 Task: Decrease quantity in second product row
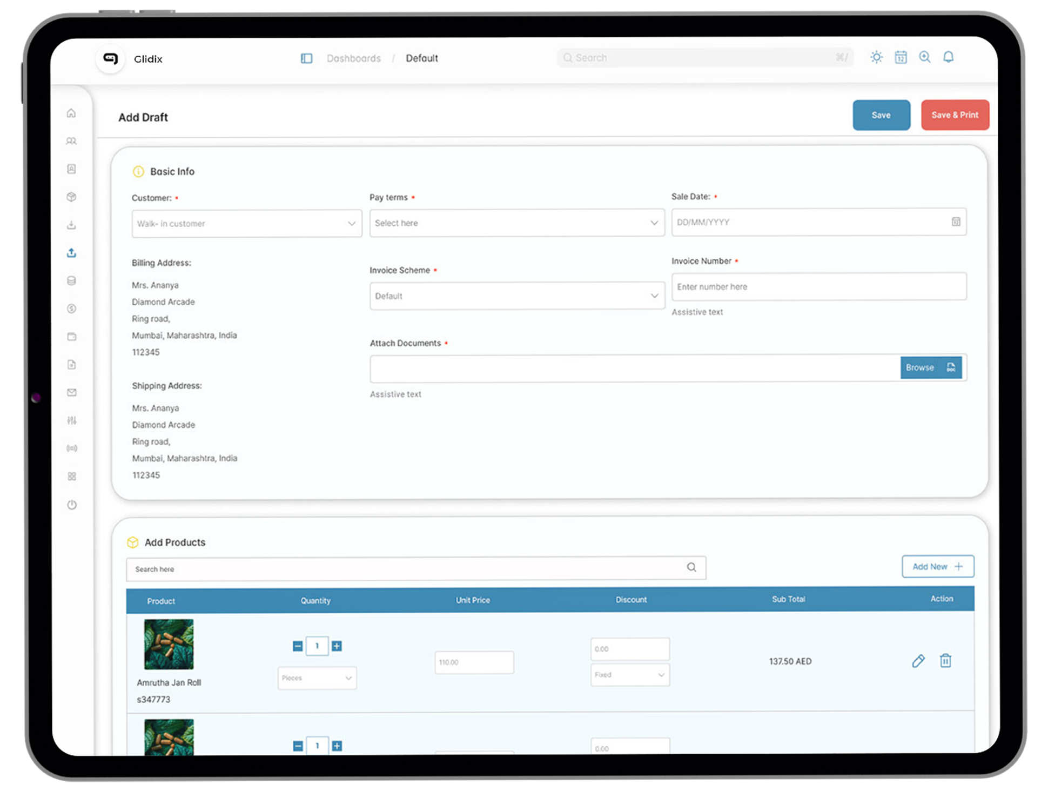(298, 746)
